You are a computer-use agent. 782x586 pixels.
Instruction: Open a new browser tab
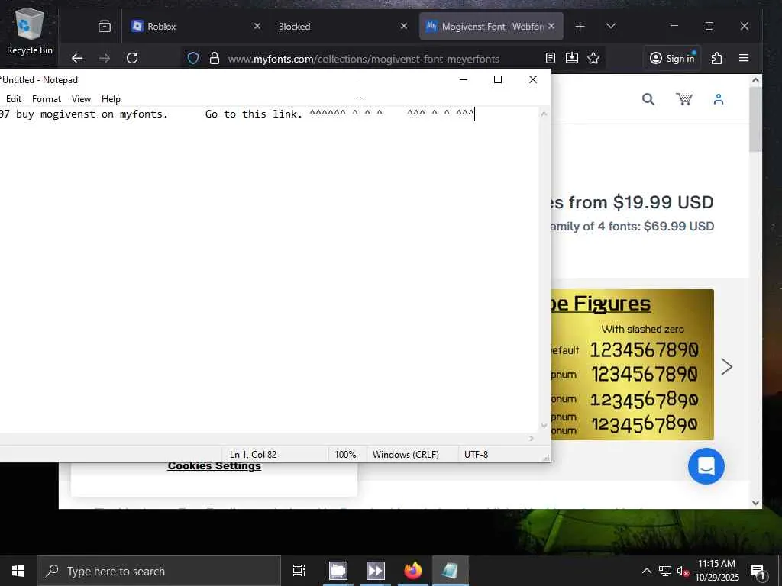580,27
